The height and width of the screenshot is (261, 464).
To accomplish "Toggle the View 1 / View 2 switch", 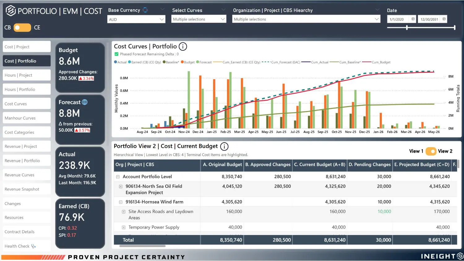I will 431,151.
